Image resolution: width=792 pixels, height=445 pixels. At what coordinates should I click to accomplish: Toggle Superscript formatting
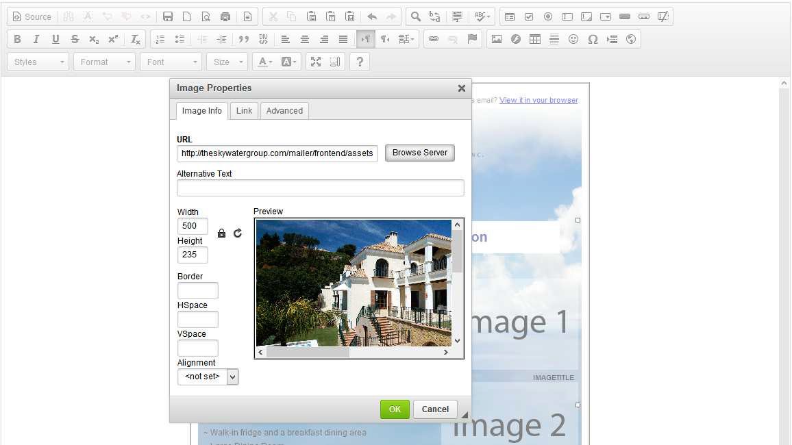[113, 39]
